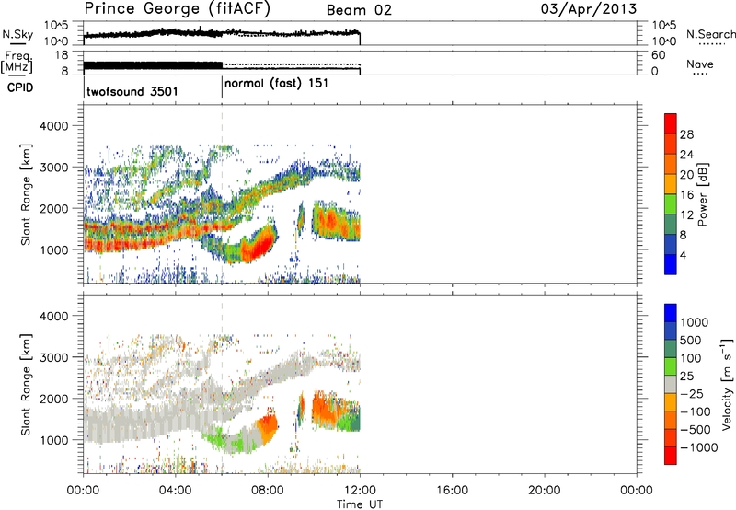Click the 'Time UT' axis title

click(360, 504)
